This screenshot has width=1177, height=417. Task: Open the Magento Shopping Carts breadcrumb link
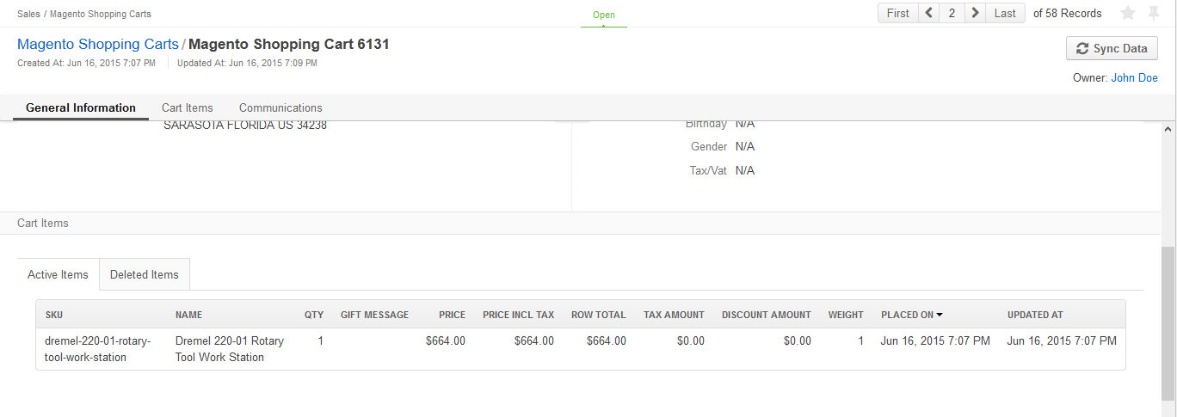point(98,44)
